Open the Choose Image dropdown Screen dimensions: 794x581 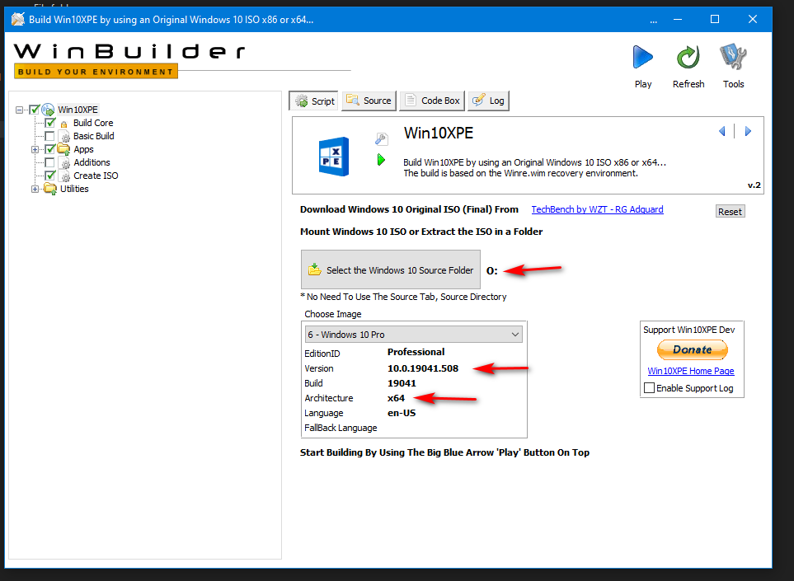tap(414, 335)
